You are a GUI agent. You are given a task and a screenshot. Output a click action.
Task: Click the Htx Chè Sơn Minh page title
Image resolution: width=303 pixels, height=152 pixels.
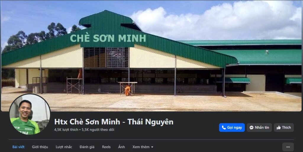click(x=114, y=122)
